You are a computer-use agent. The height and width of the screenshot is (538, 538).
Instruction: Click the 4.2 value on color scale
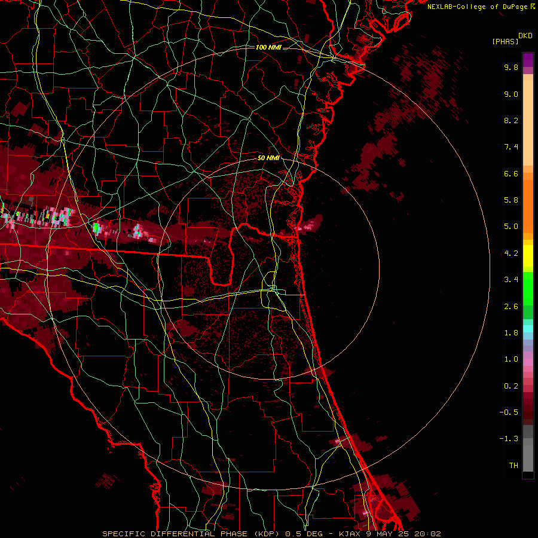coord(511,253)
